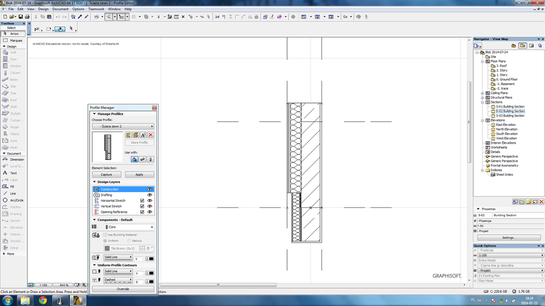
Task: Click the Layout Book icon in Navigator
Action: click(531, 46)
